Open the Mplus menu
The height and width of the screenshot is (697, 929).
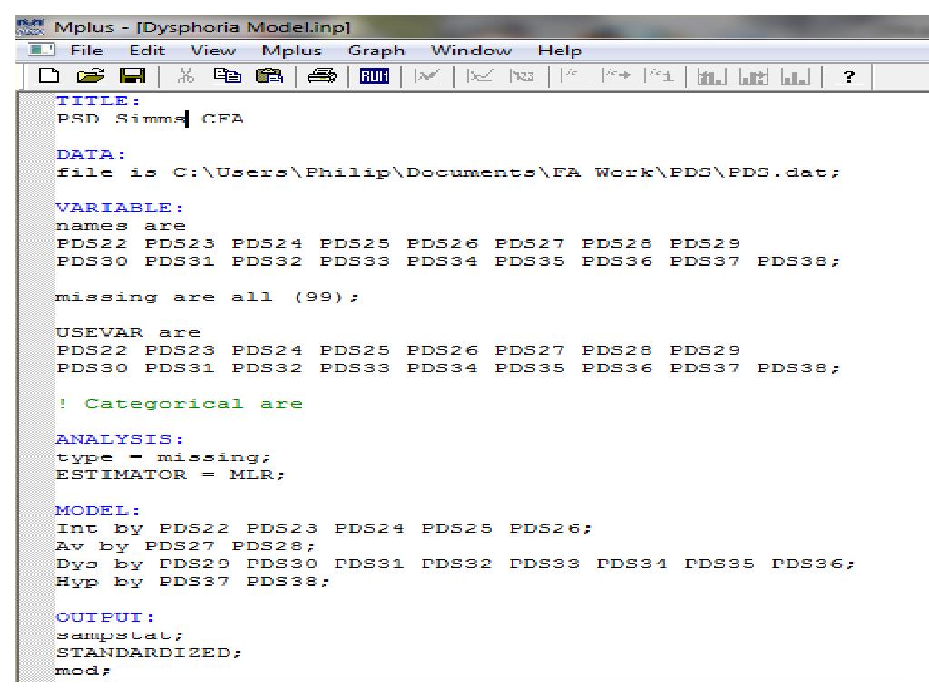(291, 51)
